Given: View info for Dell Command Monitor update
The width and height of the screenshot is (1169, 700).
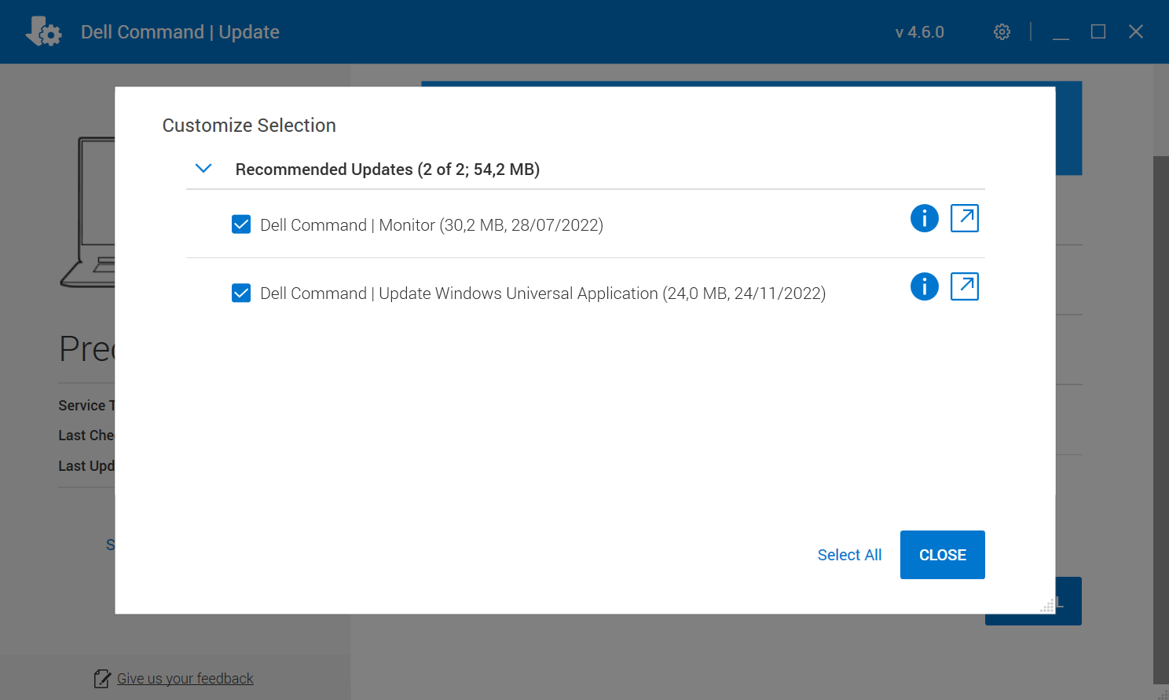Looking at the screenshot, I should (924, 218).
